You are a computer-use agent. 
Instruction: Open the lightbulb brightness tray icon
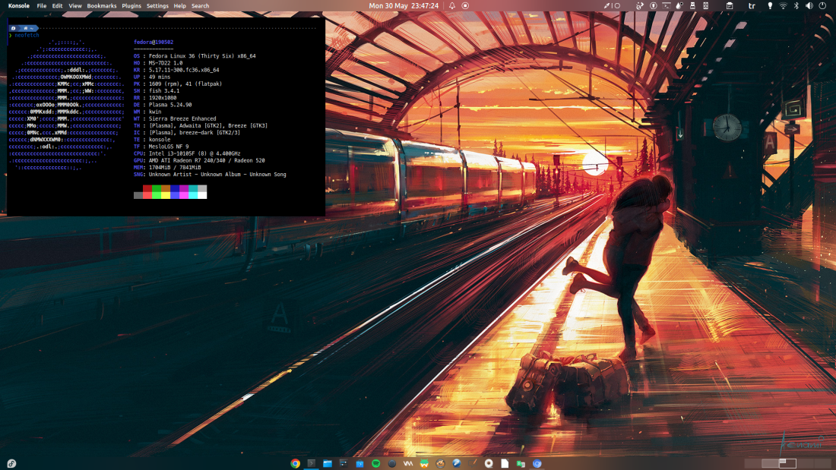[x=770, y=6]
